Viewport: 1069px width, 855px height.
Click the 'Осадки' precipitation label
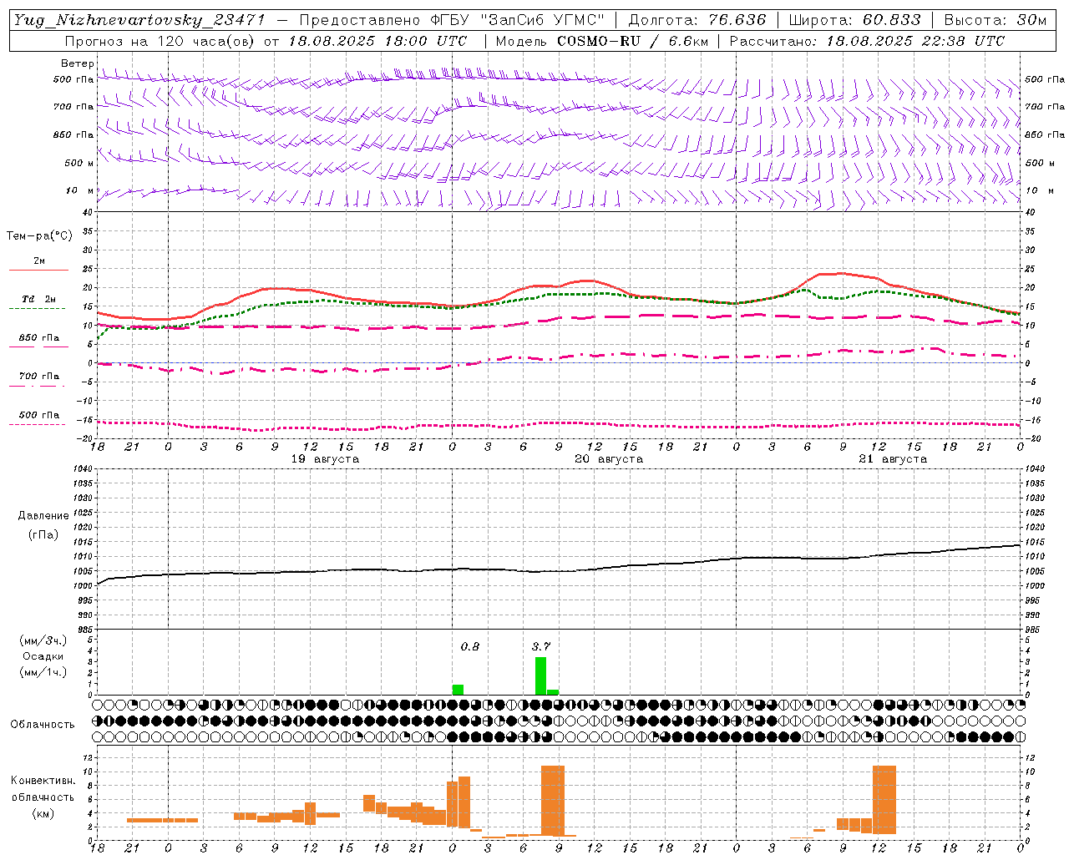pos(43,656)
